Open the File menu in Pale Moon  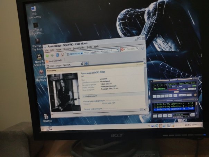pos(46,51)
